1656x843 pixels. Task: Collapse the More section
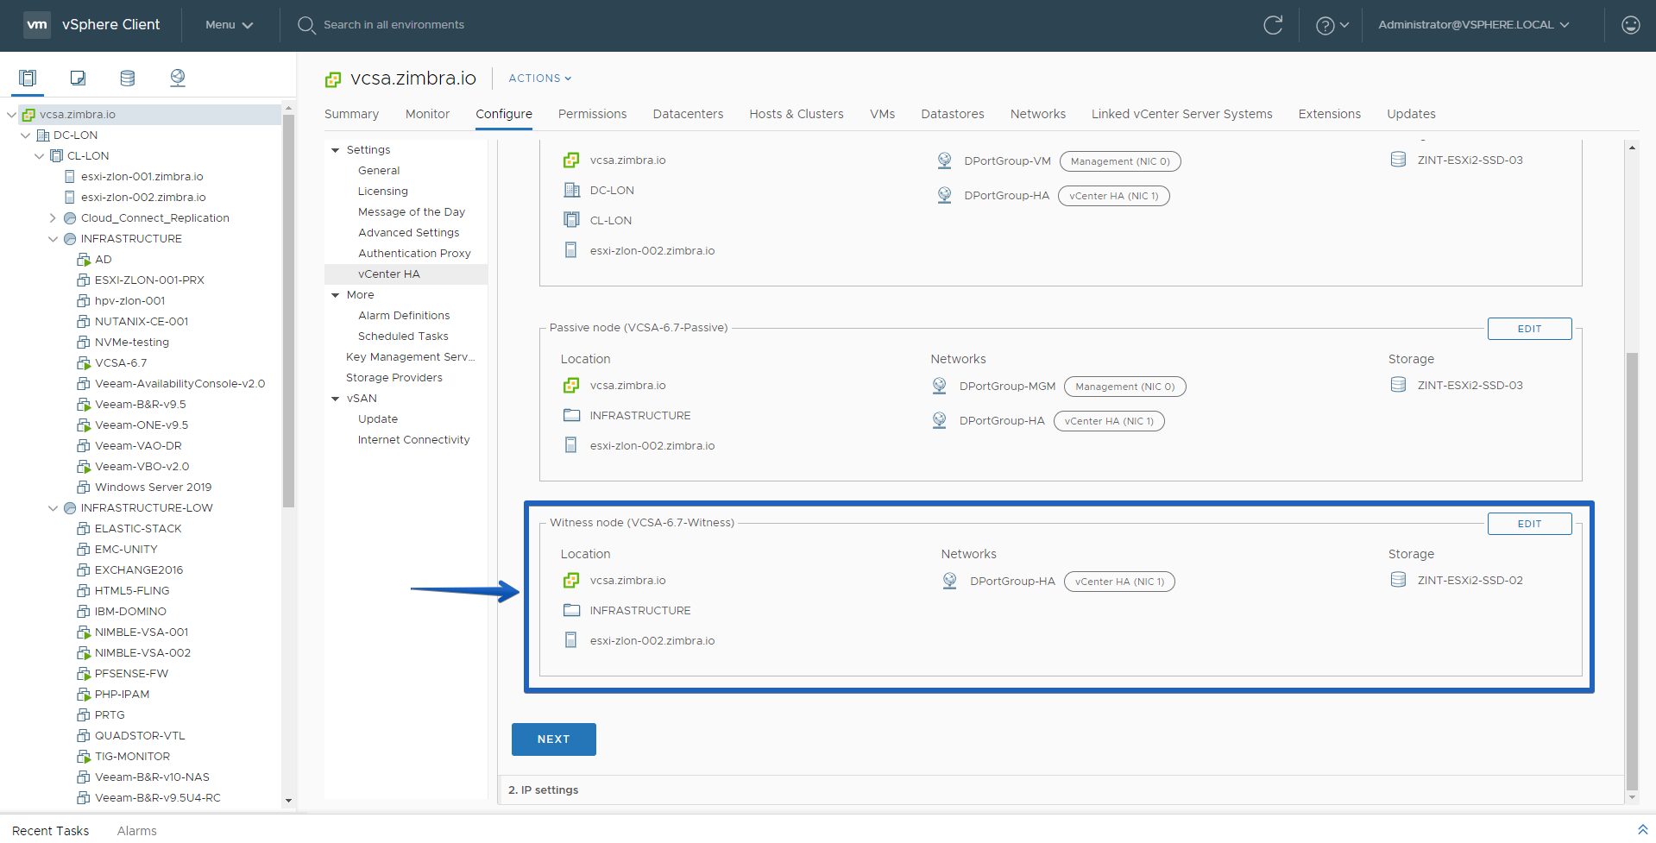(x=335, y=295)
